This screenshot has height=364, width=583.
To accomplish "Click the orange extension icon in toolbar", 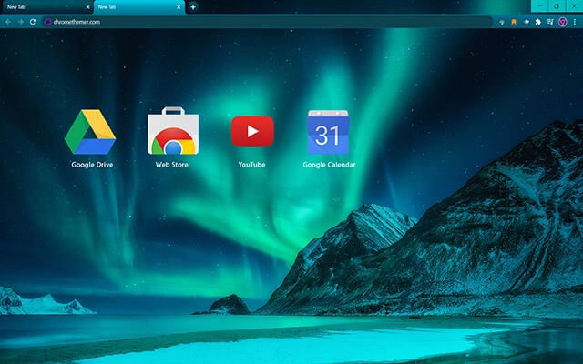I will pyautogui.click(x=514, y=22).
